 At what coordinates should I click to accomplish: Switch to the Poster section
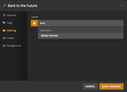pyautogui.click(x=8, y=38)
